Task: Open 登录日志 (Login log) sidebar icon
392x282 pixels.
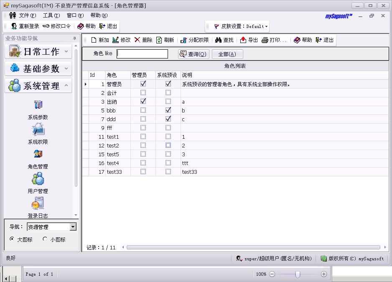Action: (x=38, y=203)
